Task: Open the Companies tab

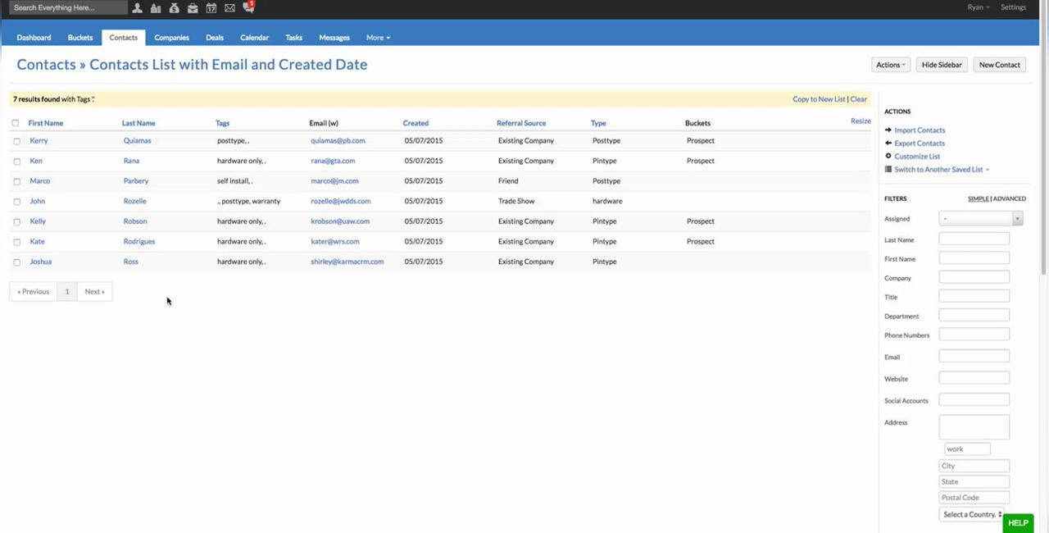Action: (x=171, y=38)
